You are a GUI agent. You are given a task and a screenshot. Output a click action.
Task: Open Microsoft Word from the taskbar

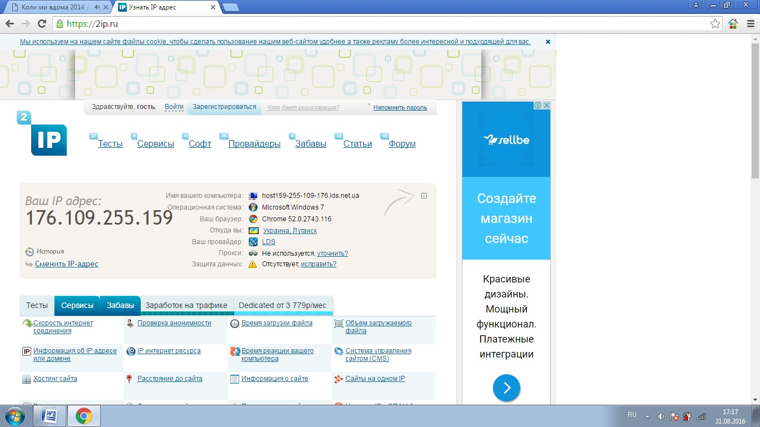click(50, 416)
